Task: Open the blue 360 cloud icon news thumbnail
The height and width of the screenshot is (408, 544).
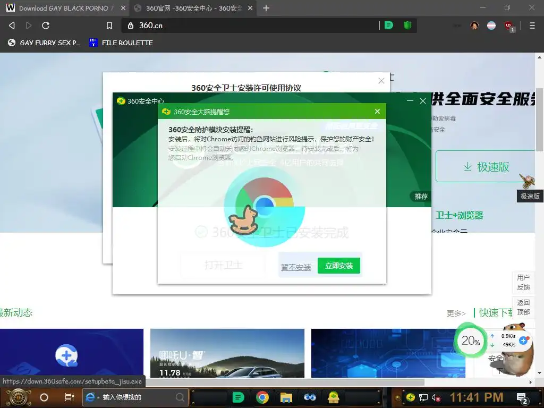Action: click(x=72, y=353)
